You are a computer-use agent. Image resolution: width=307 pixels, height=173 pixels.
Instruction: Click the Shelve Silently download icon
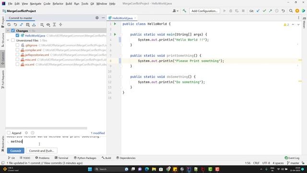coord(34,25)
